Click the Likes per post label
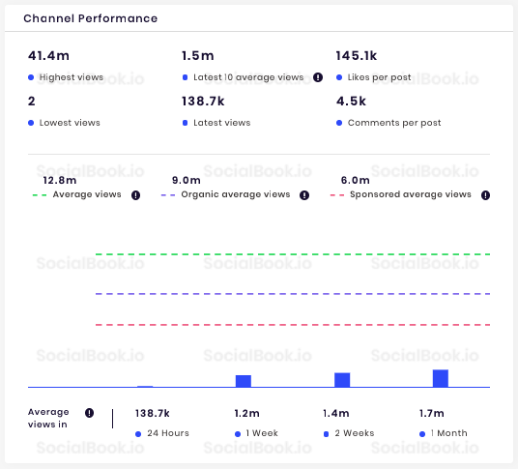This screenshot has width=518, height=469. point(379,77)
